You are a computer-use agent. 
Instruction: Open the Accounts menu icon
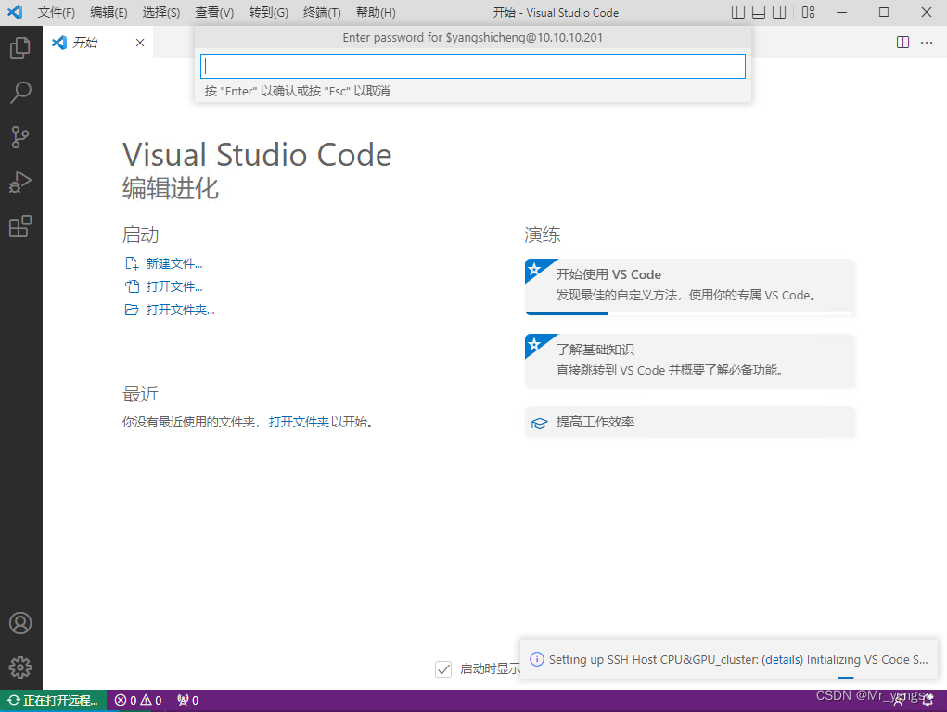[20, 623]
